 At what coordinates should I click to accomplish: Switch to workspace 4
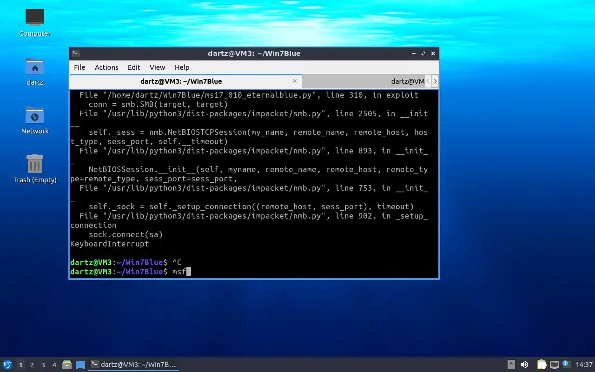(x=54, y=365)
